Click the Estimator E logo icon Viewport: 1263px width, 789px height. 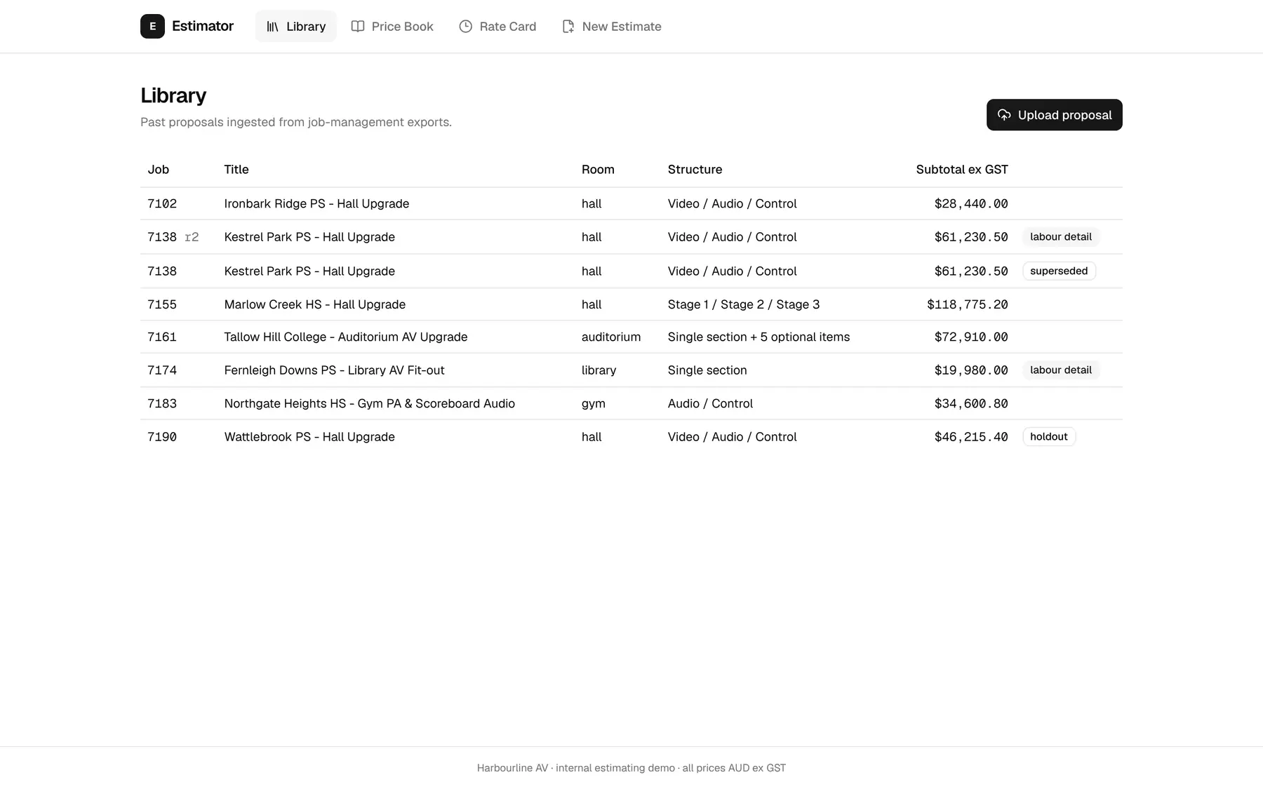152,26
